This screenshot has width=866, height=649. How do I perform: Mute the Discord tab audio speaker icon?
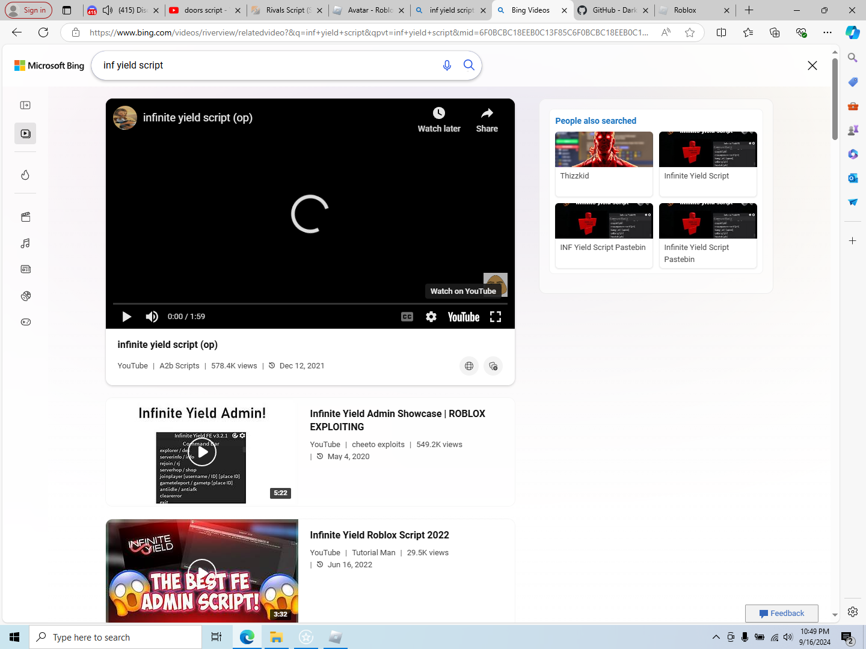108,10
